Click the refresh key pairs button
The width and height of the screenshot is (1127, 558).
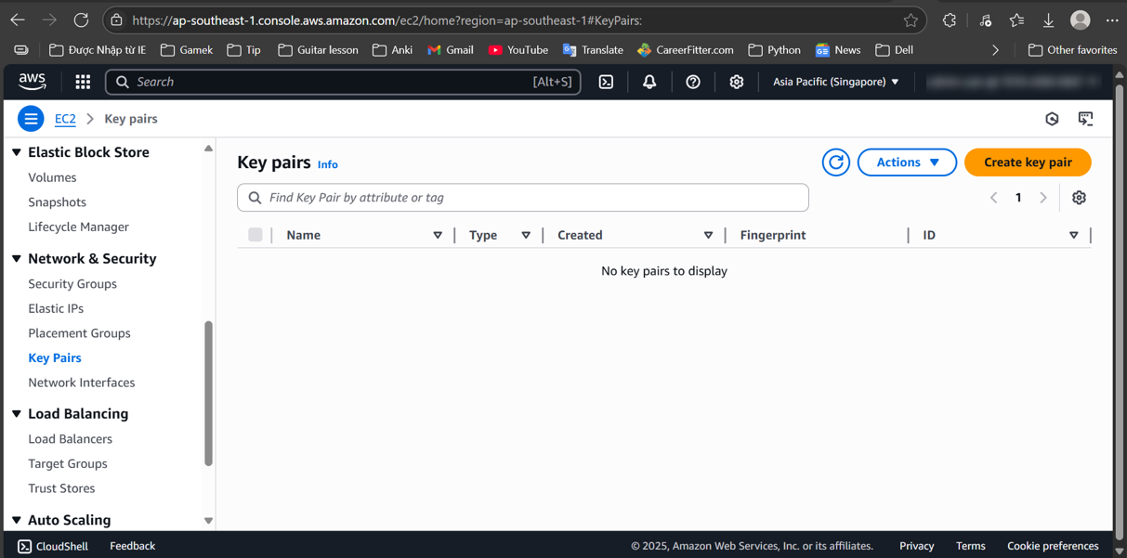click(835, 162)
